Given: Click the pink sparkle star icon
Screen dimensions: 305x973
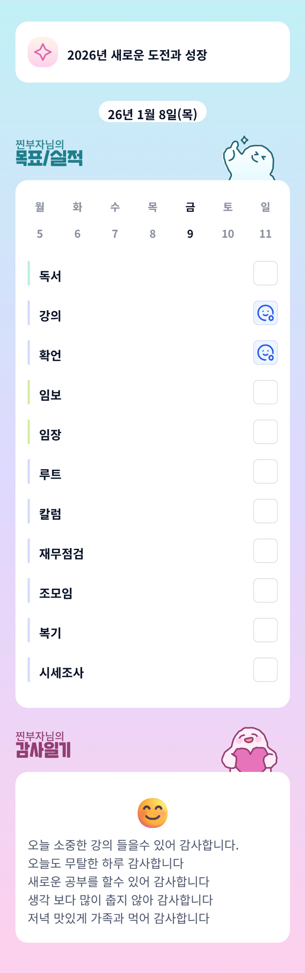Looking at the screenshot, I should 43,52.
